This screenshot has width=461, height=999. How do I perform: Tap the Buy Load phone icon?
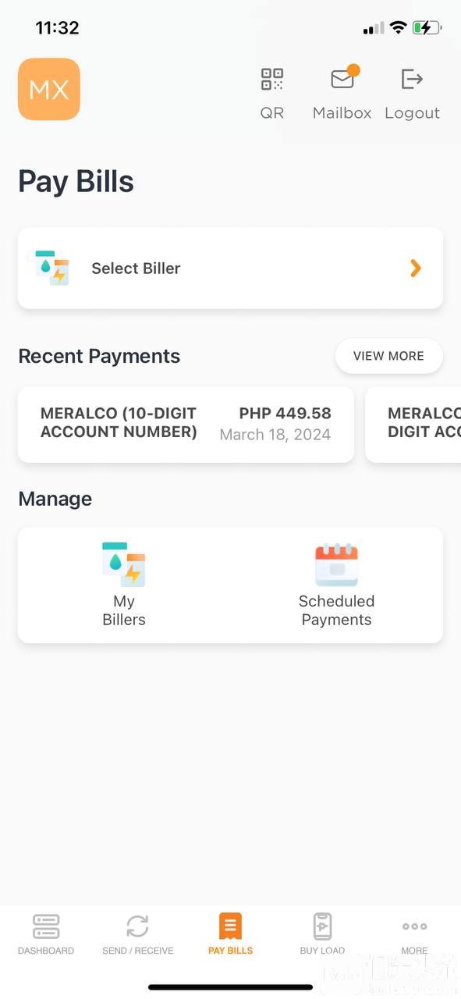point(322,926)
